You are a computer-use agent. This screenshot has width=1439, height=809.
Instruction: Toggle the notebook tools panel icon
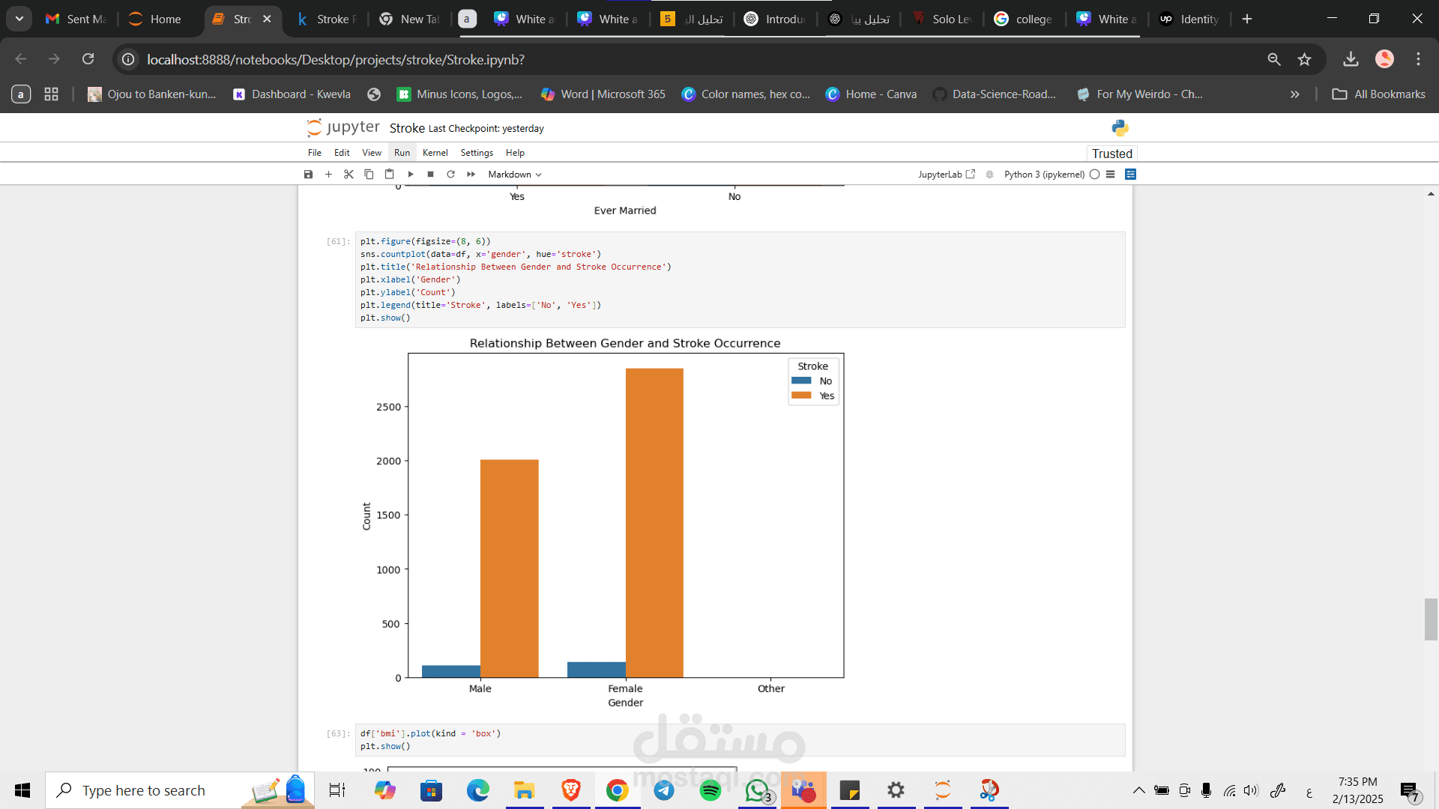[x=1130, y=175]
